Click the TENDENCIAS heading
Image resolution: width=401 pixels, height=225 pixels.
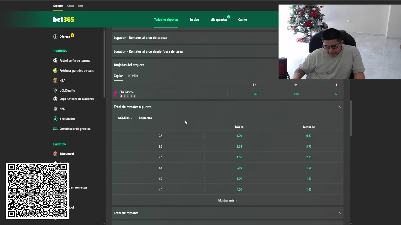click(60, 51)
